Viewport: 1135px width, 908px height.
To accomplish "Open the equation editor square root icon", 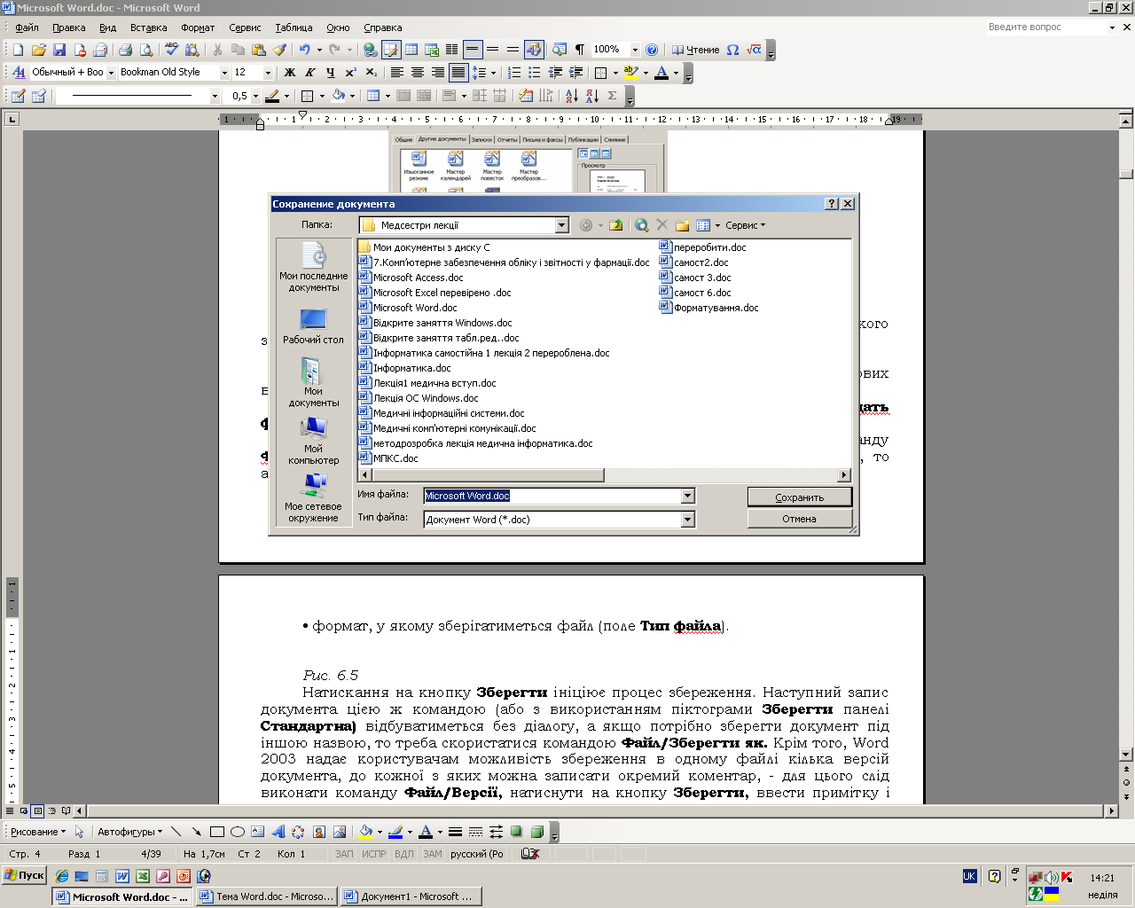I will 754,50.
